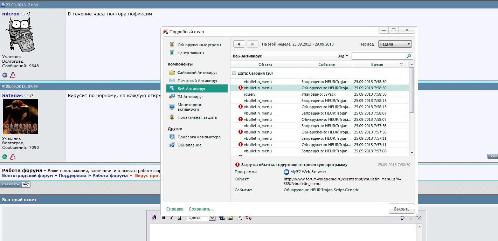This screenshot has height=241, width=498.
Task: Click the IM-Антивирус chat icon
Action: tap(172, 97)
